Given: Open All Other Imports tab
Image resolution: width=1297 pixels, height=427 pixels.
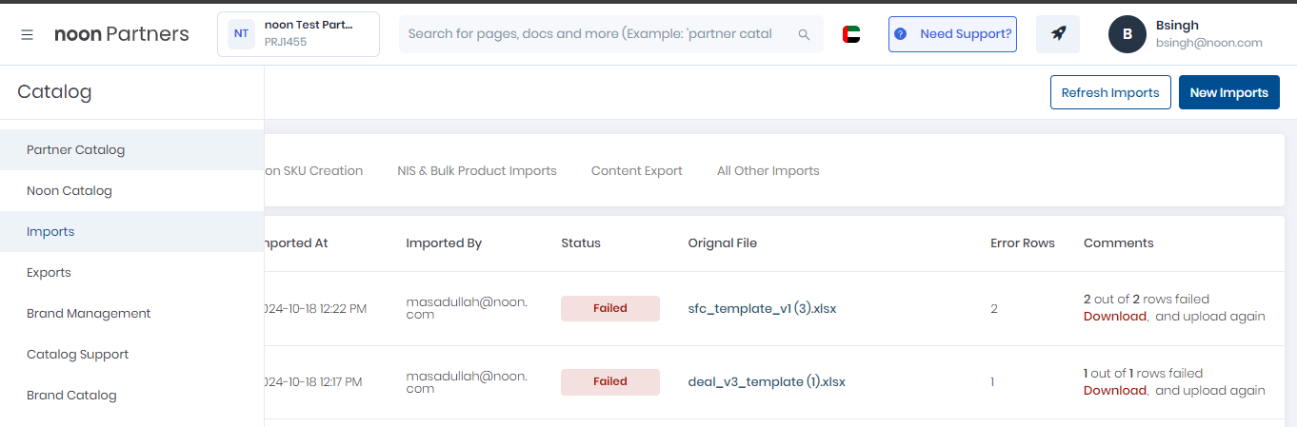Looking at the screenshot, I should pyautogui.click(x=768, y=171).
